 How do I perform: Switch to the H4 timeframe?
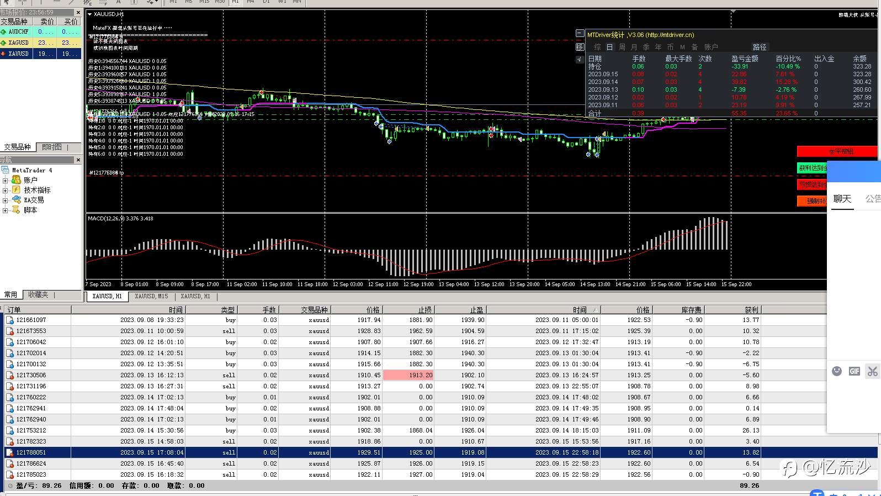(x=250, y=2)
